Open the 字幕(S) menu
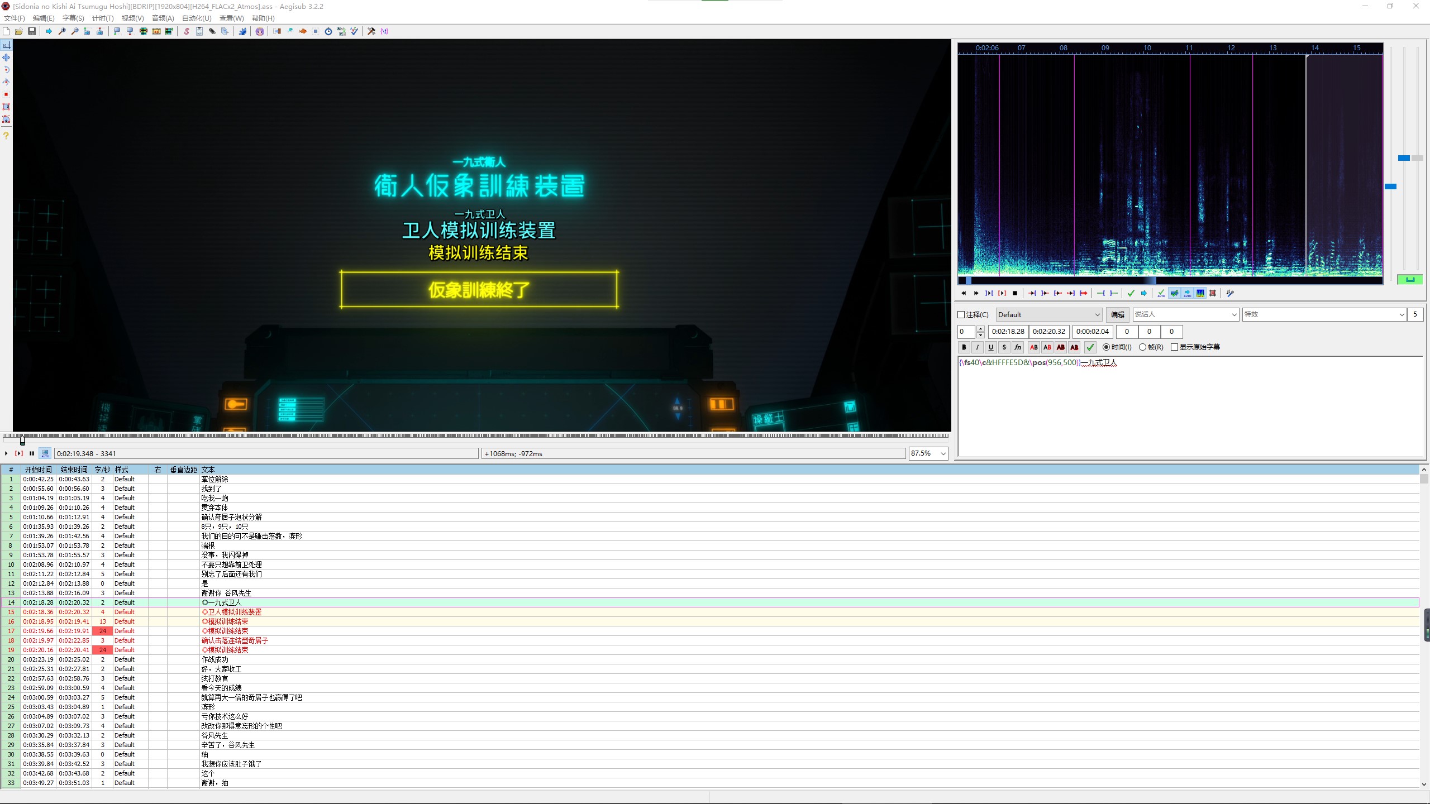This screenshot has width=1430, height=804. [x=73, y=18]
